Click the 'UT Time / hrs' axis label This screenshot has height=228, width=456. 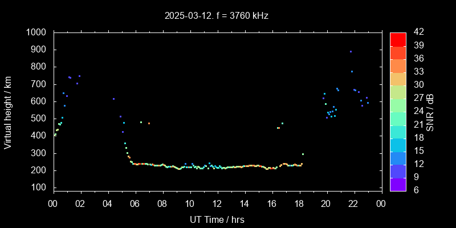pos(217,219)
